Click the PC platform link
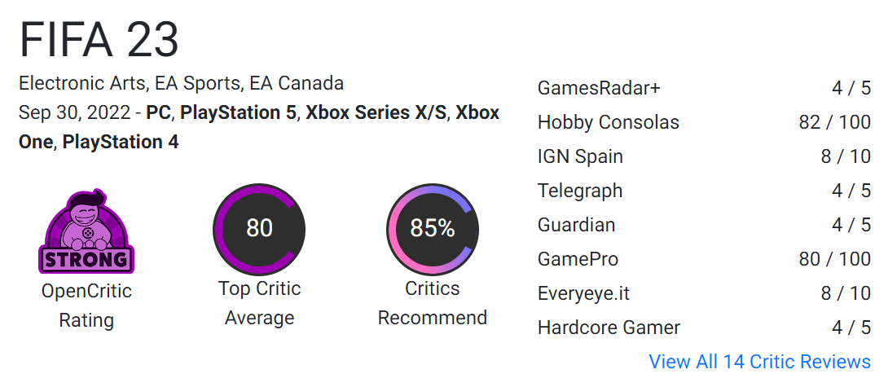Screen dimensions: 888x387 coord(158,112)
